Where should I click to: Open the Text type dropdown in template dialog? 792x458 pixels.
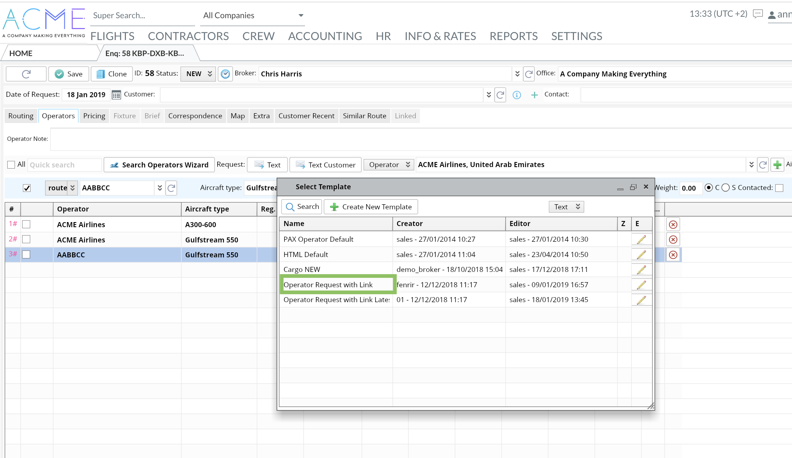click(566, 207)
